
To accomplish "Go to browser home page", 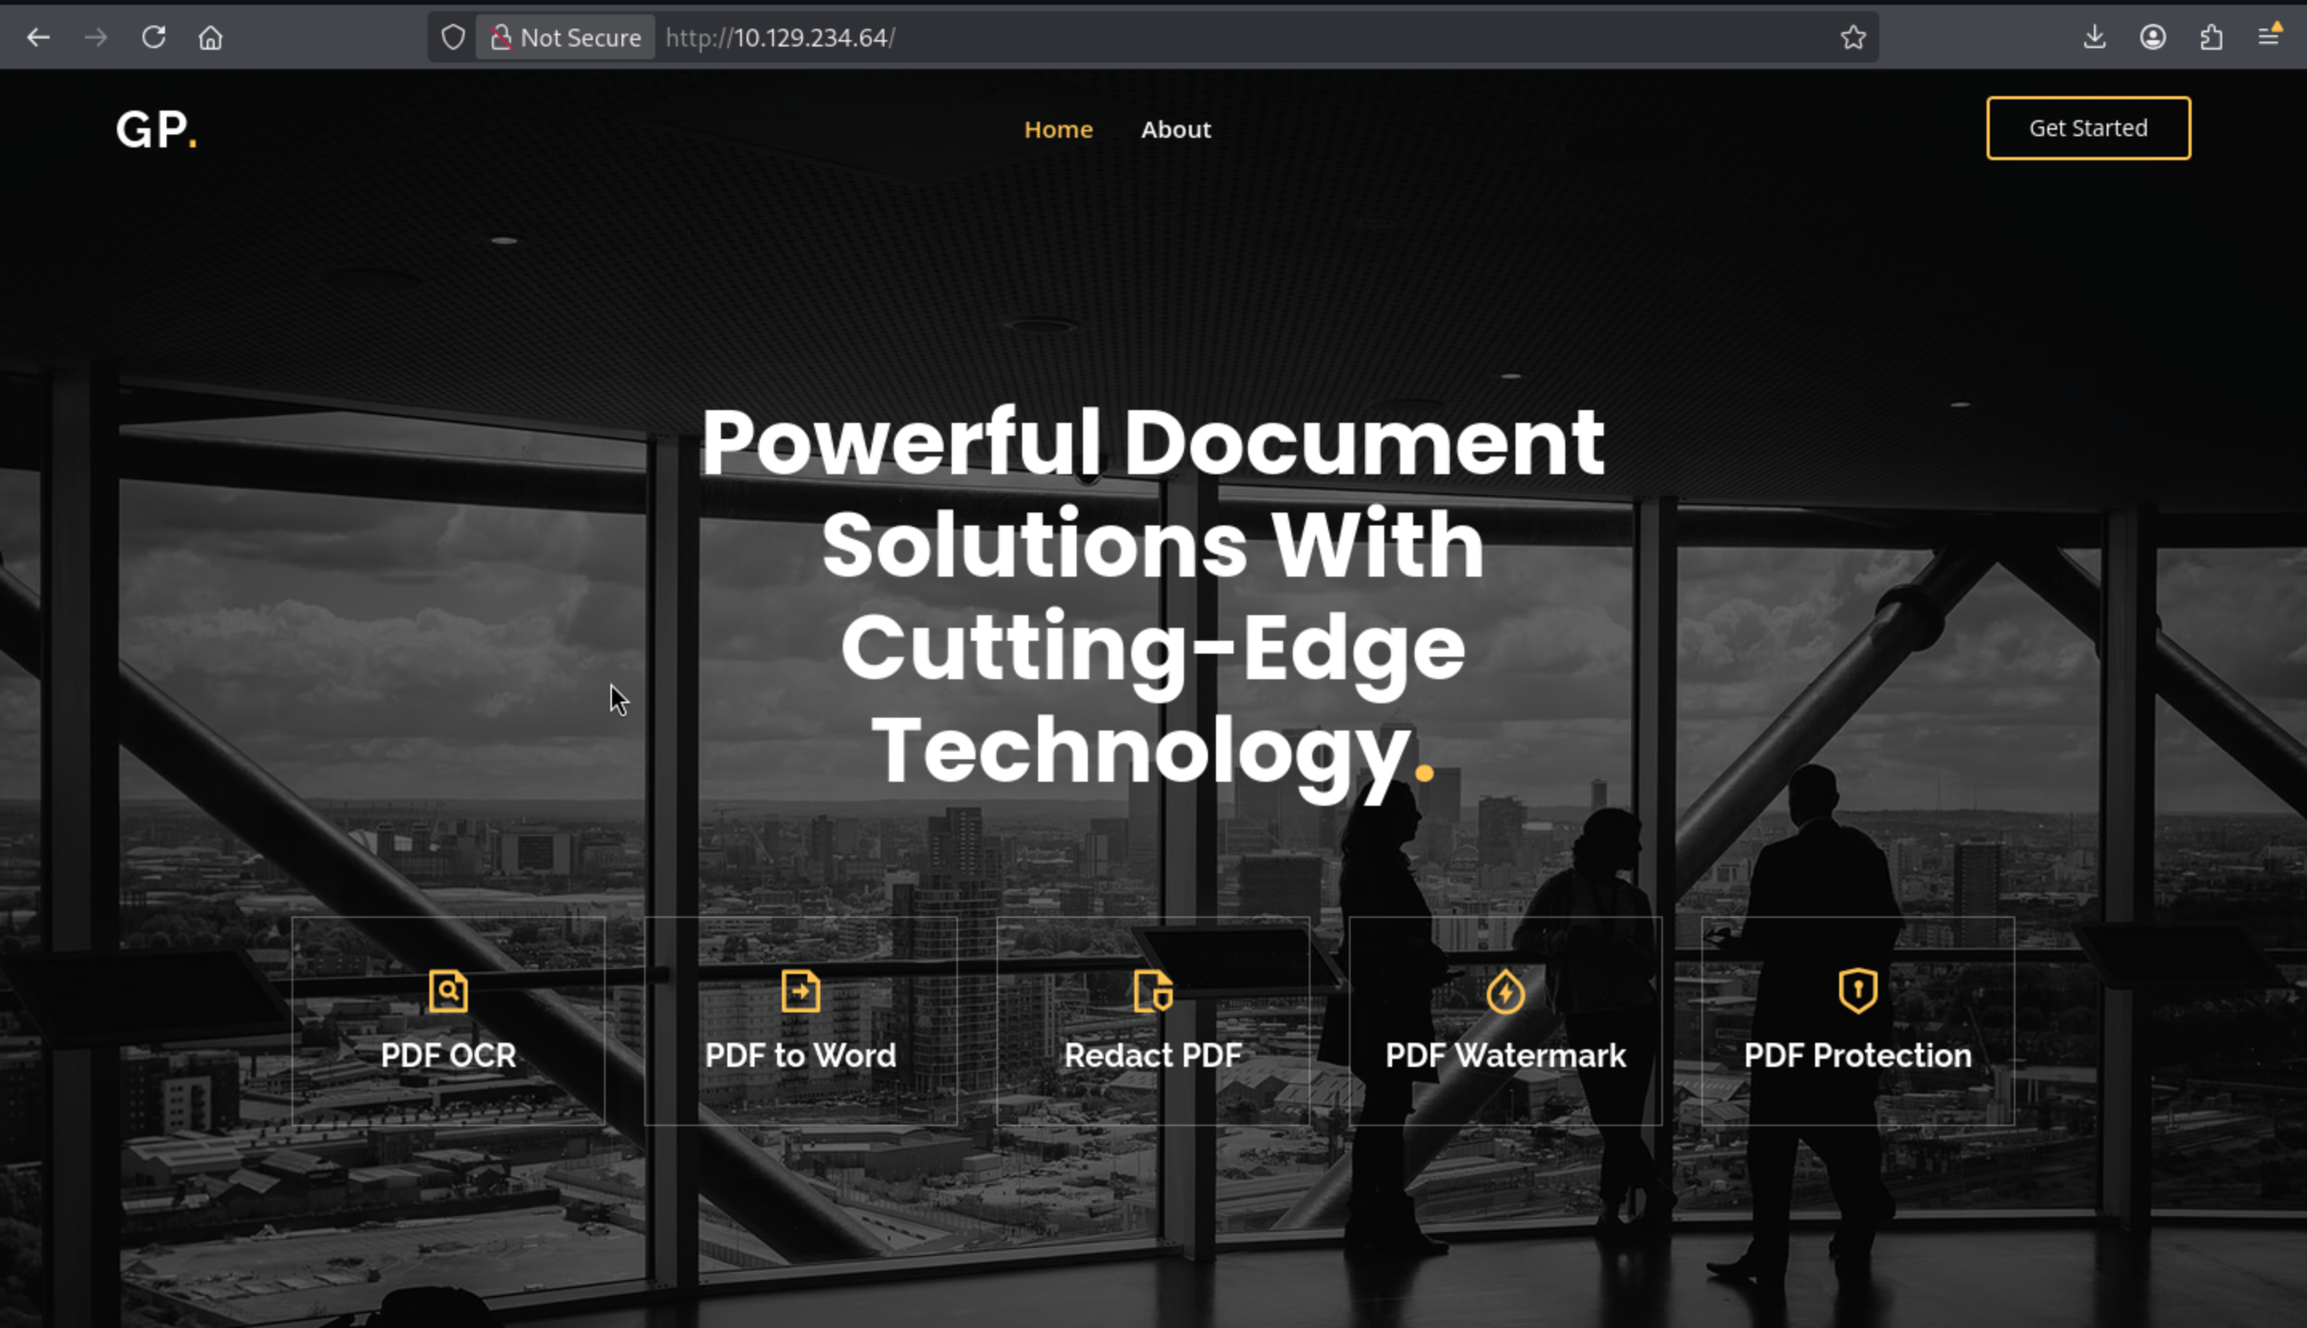I will [x=211, y=38].
